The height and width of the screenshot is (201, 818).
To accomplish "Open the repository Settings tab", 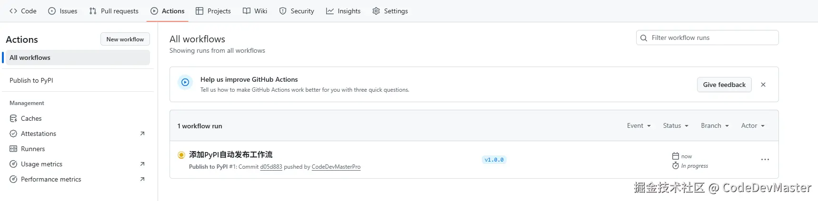I will pos(390,11).
